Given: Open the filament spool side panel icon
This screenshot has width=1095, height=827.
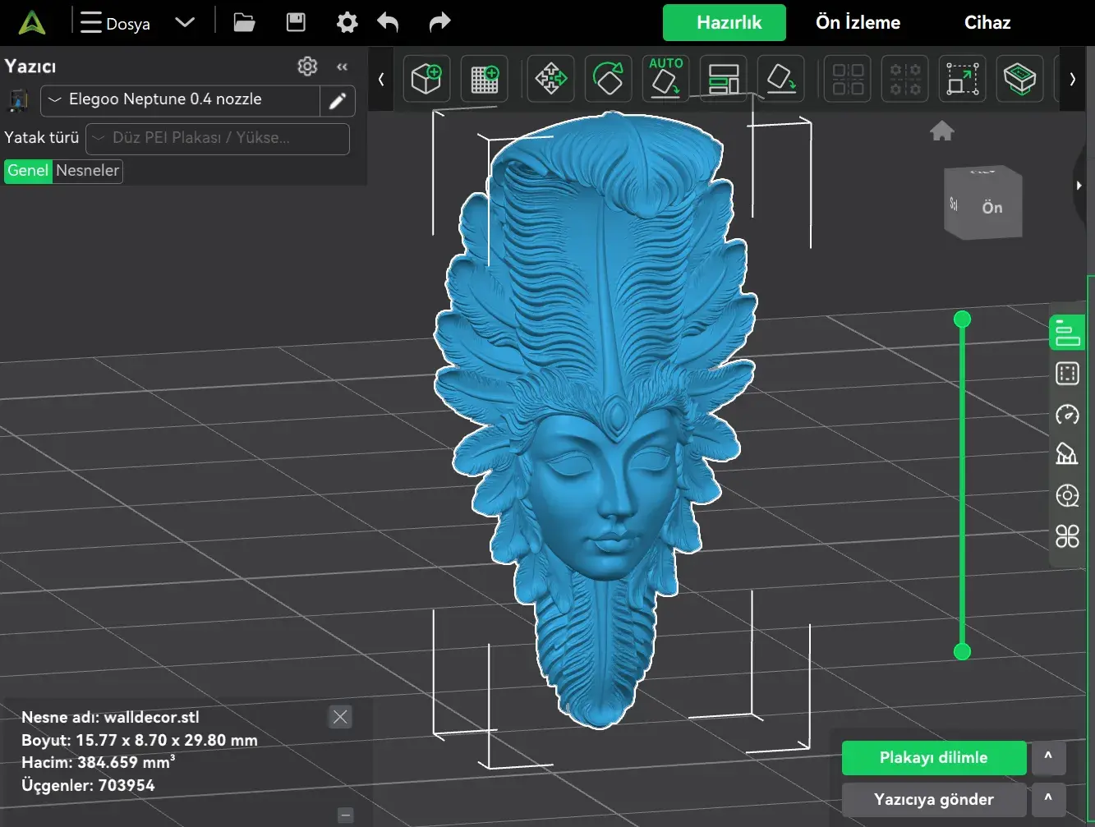Looking at the screenshot, I should 1067,496.
